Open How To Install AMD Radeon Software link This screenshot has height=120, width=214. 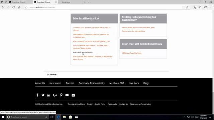93,58
